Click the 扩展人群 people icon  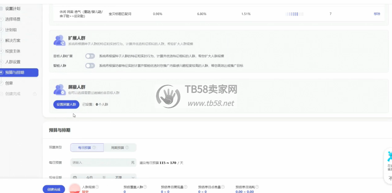pyautogui.click(x=60, y=40)
